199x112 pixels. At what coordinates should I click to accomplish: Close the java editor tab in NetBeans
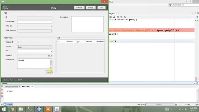117,13
